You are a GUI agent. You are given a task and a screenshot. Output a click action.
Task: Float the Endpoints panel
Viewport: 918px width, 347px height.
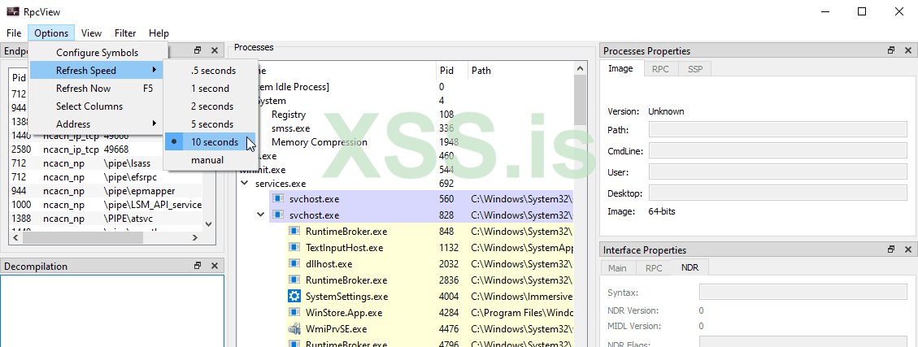[x=198, y=51]
